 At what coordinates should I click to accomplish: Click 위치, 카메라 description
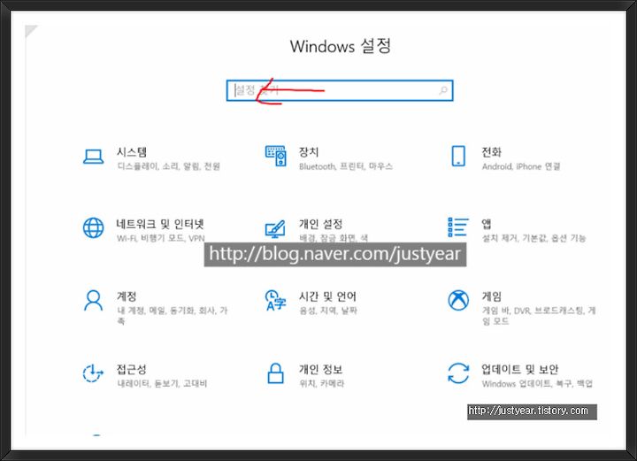pyautogui.click(x=322, y=383)
